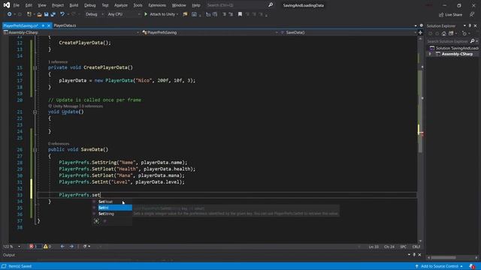The height and width of the screenshot is (270, 481).
Task: Click the next issue right arrow
Action: [71, 247]
